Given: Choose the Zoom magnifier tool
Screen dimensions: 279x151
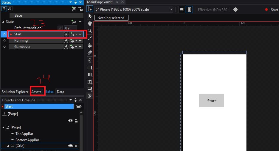Looking at the screenshot, I should pyautogui.click(x=90, y=31).
